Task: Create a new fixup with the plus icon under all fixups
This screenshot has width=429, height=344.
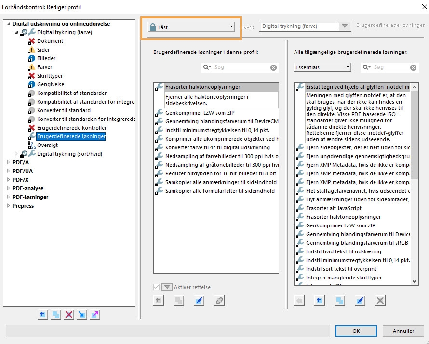Action: tap(319, 301)
